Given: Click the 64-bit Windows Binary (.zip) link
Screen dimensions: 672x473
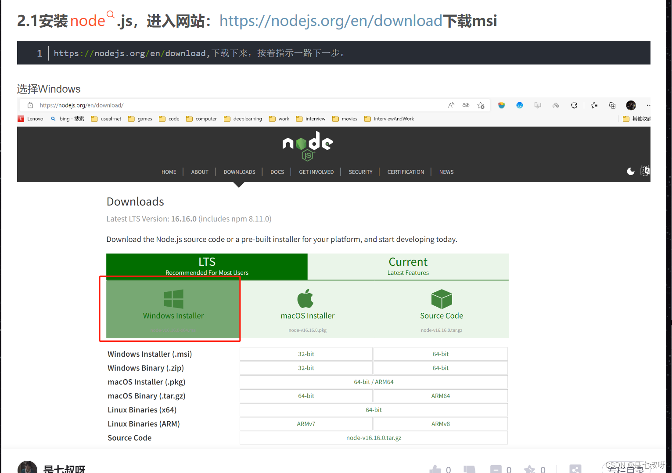Looking at the screenshot, I should (x=441, y=368).
